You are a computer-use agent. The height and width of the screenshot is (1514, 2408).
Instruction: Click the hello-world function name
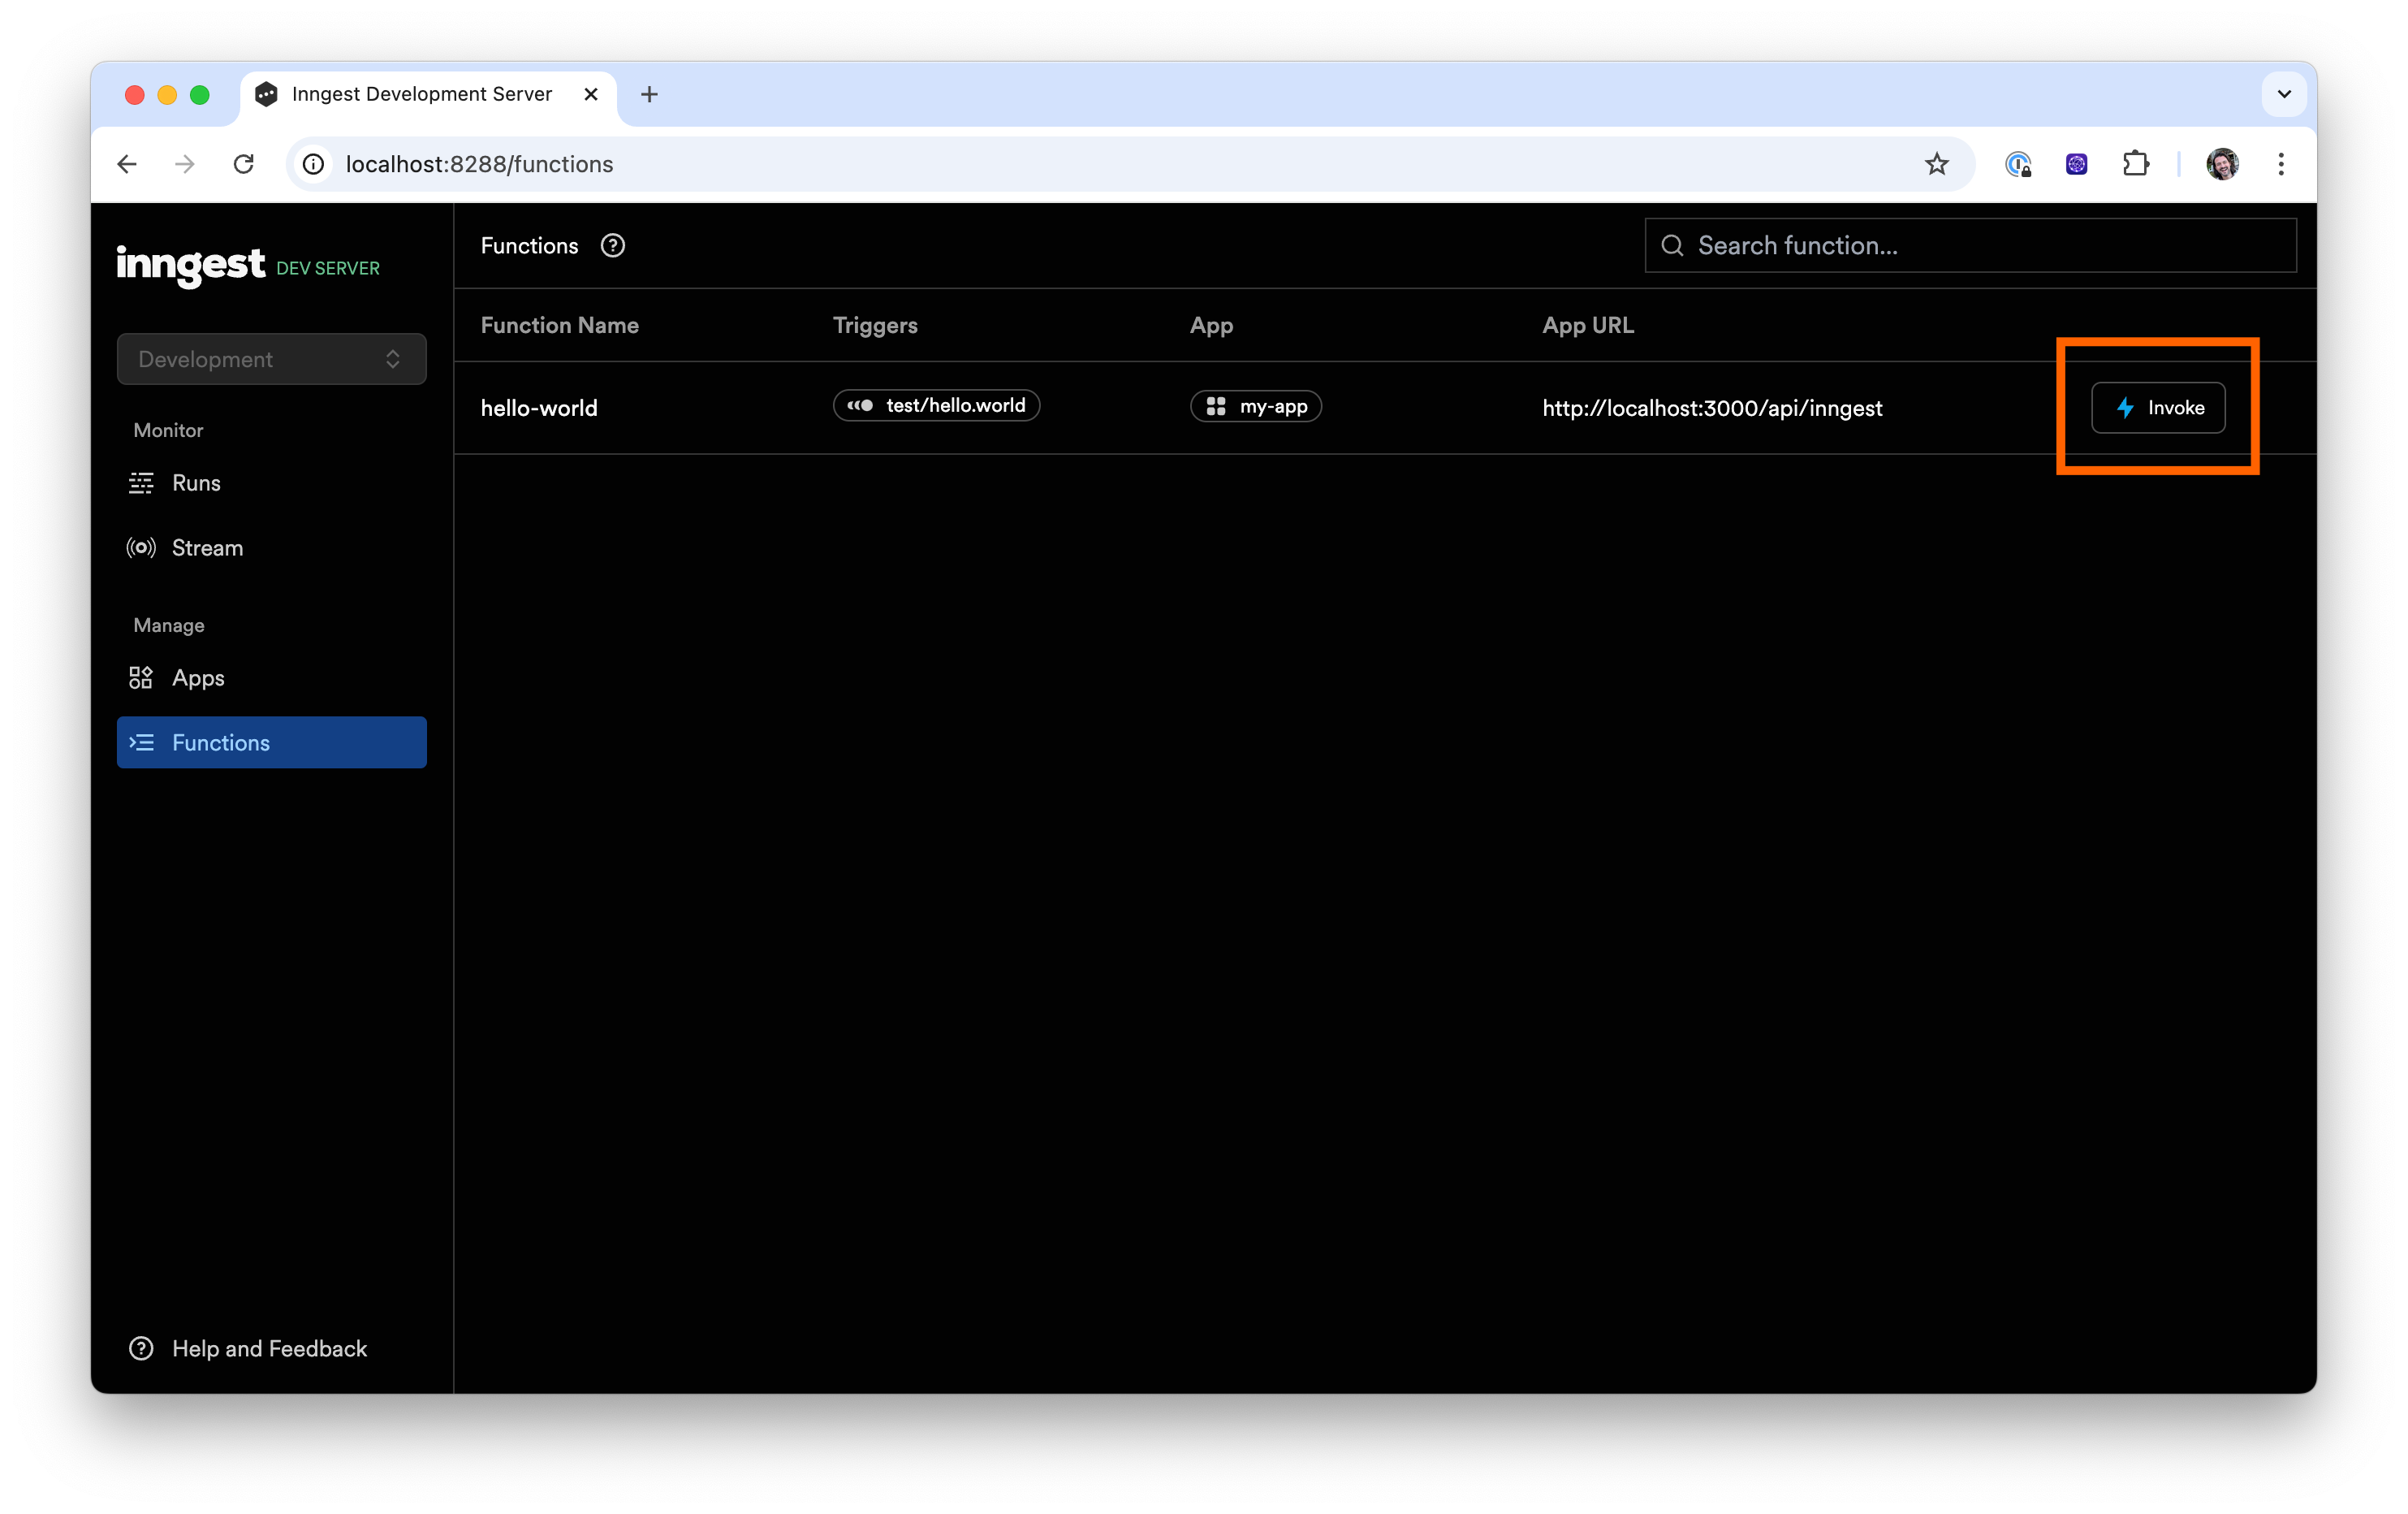click(x=538, y=407)
